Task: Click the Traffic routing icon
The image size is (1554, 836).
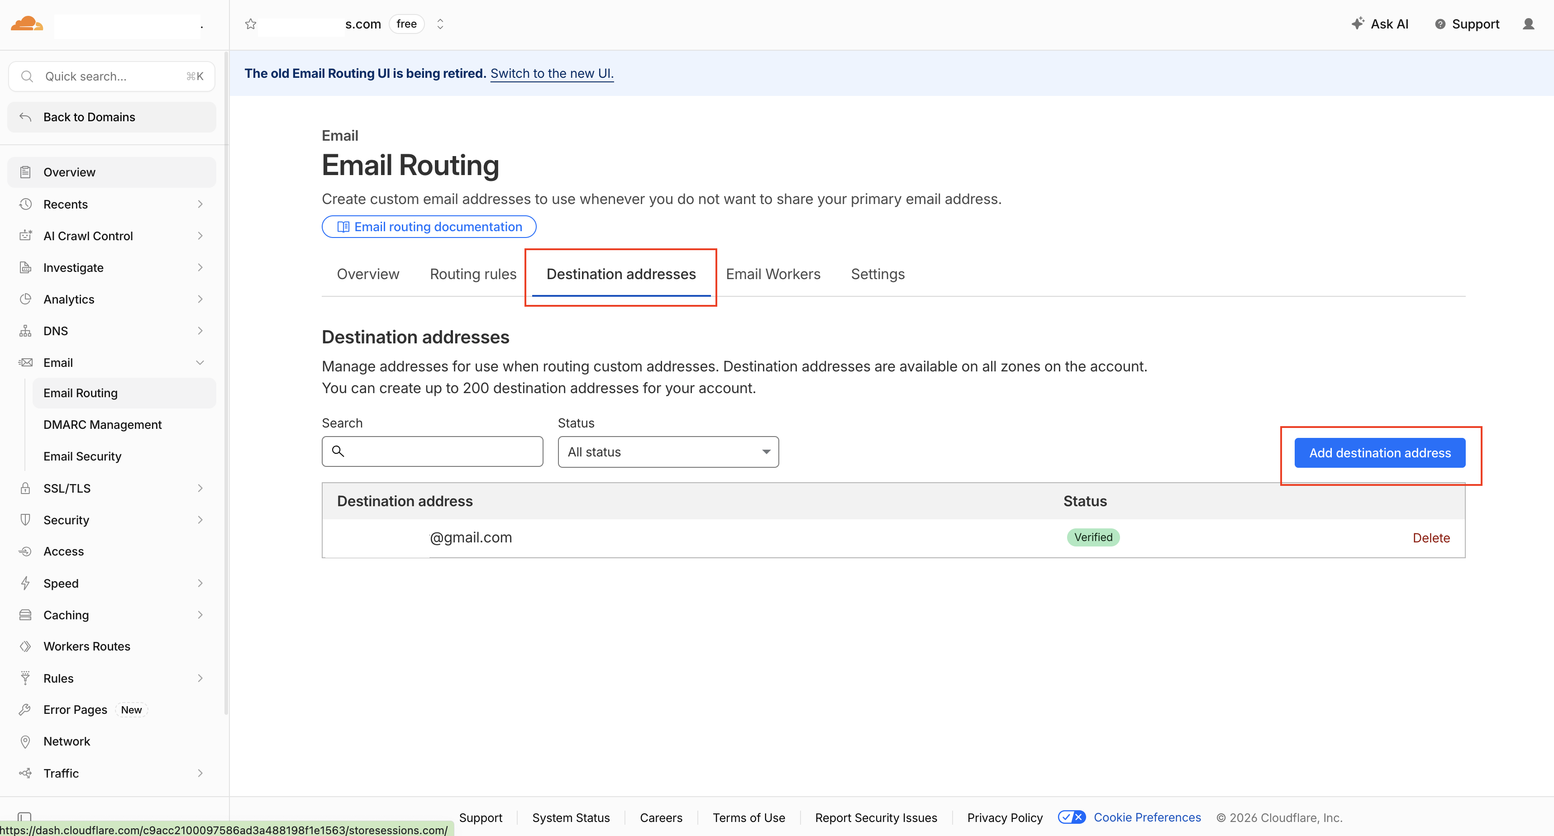Action: 25,773
